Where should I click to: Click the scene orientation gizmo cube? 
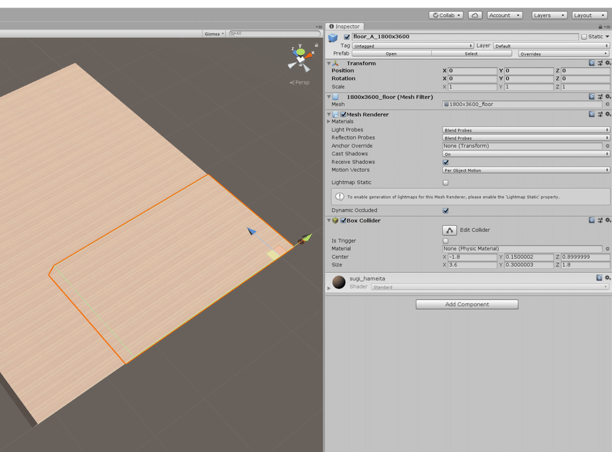(x=301, y=59)
